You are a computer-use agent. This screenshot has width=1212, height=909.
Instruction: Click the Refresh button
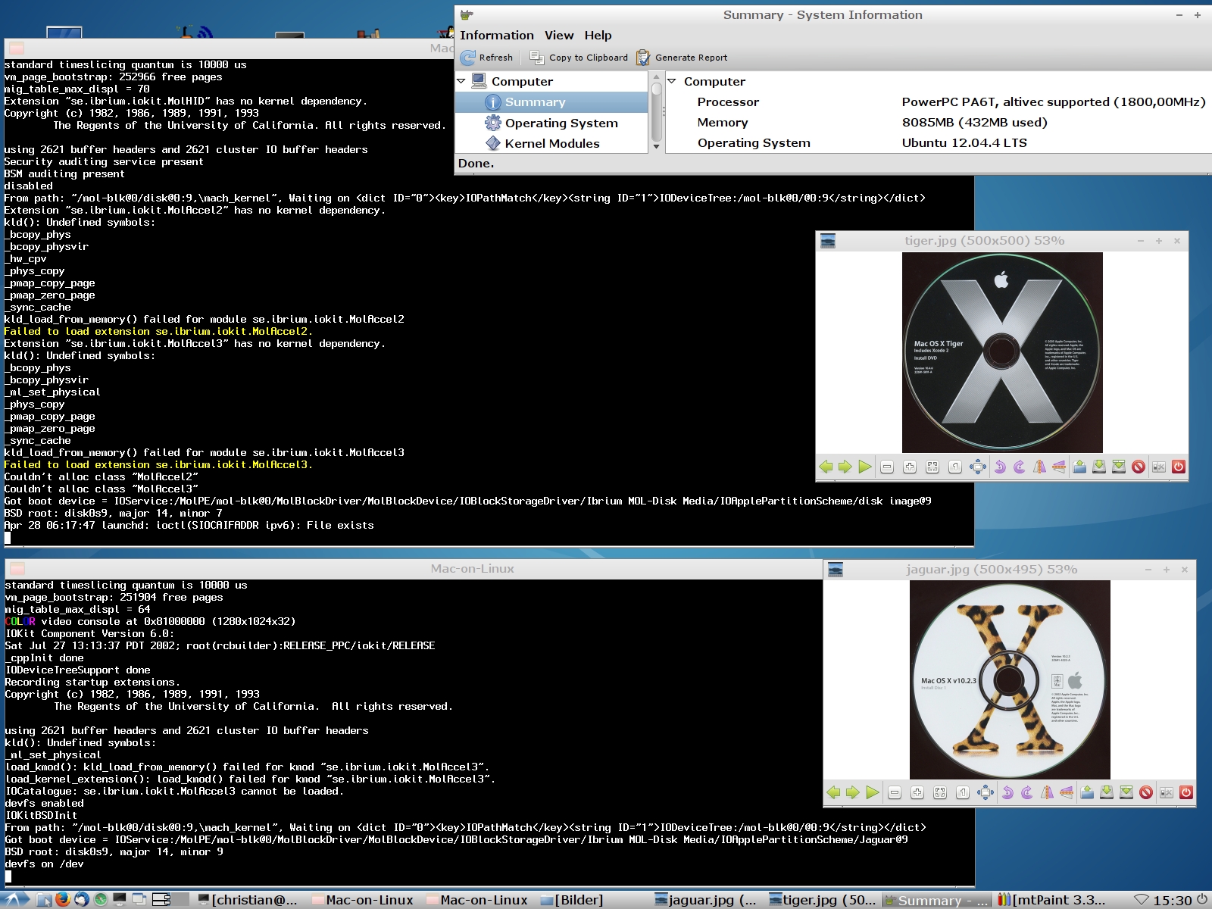click(x=487, y=58)
